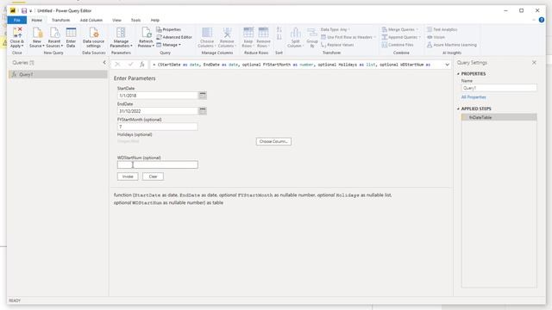The image size is (552, 310).
Task: Click the StartDate input field
Action: click(157, 96)
